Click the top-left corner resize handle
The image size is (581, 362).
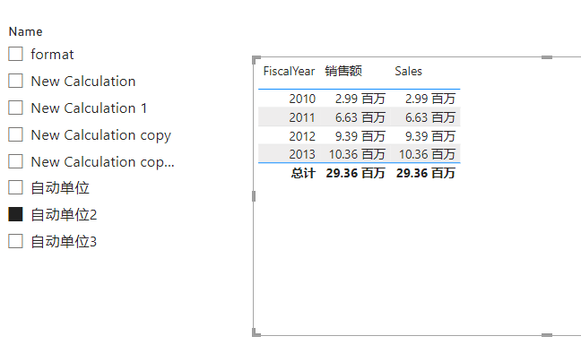point(256,60)
